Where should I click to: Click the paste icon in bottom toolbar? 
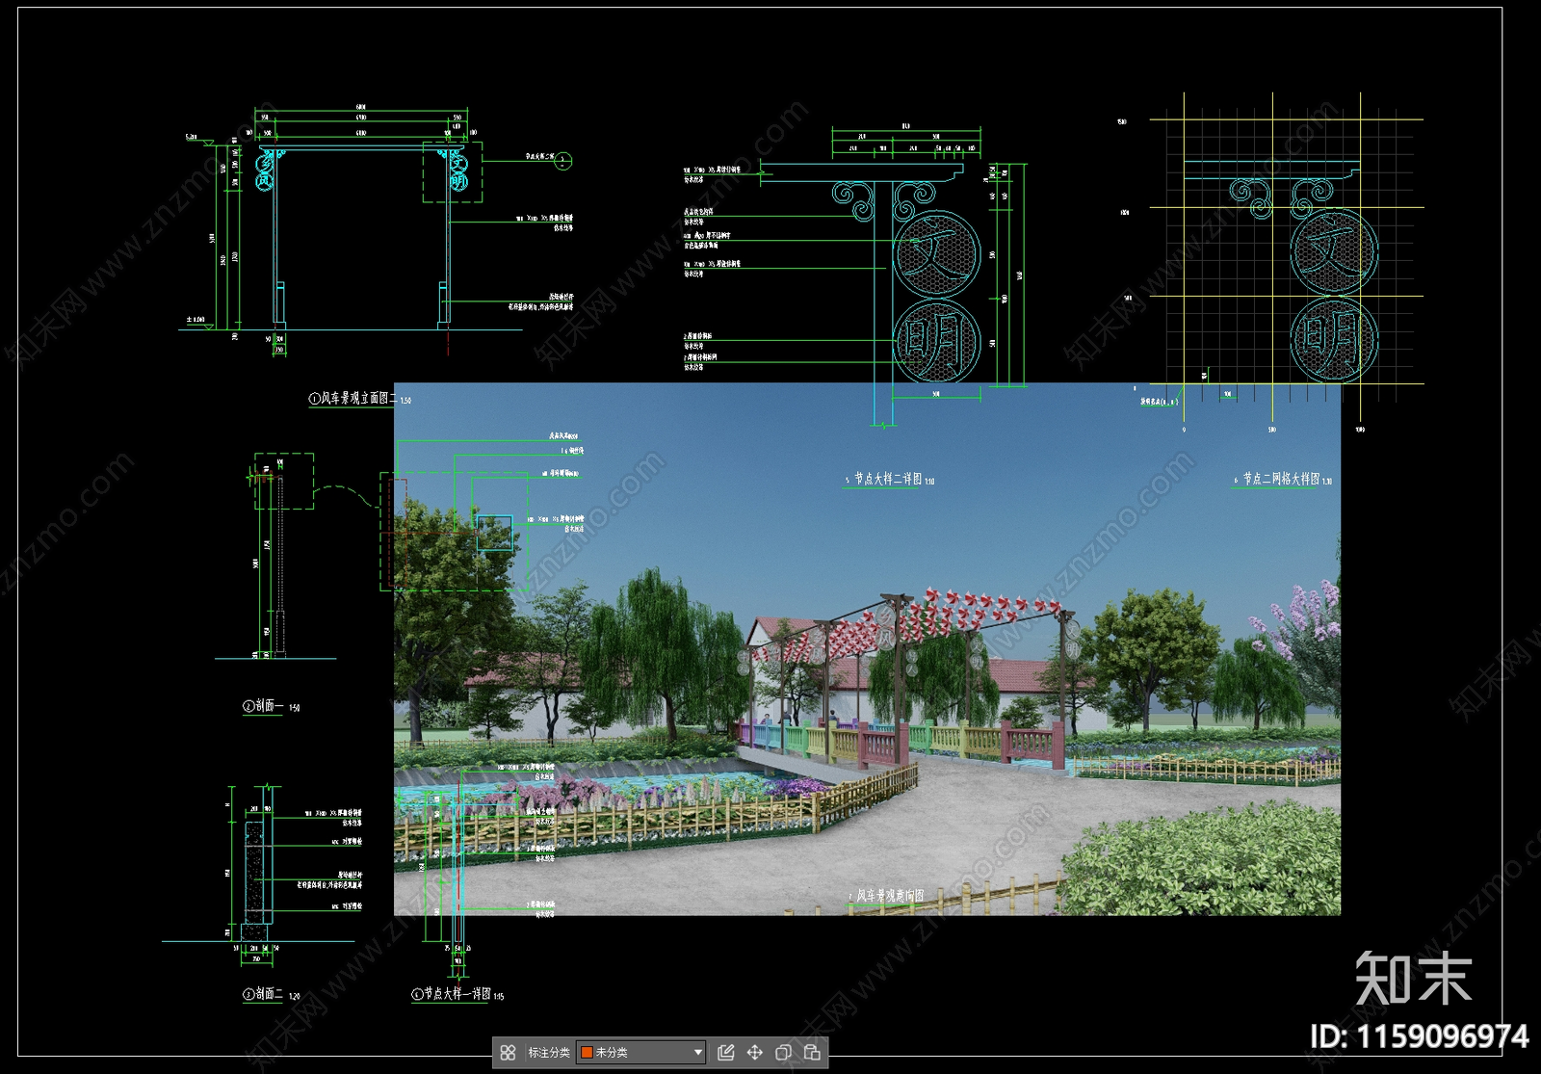812,1053
